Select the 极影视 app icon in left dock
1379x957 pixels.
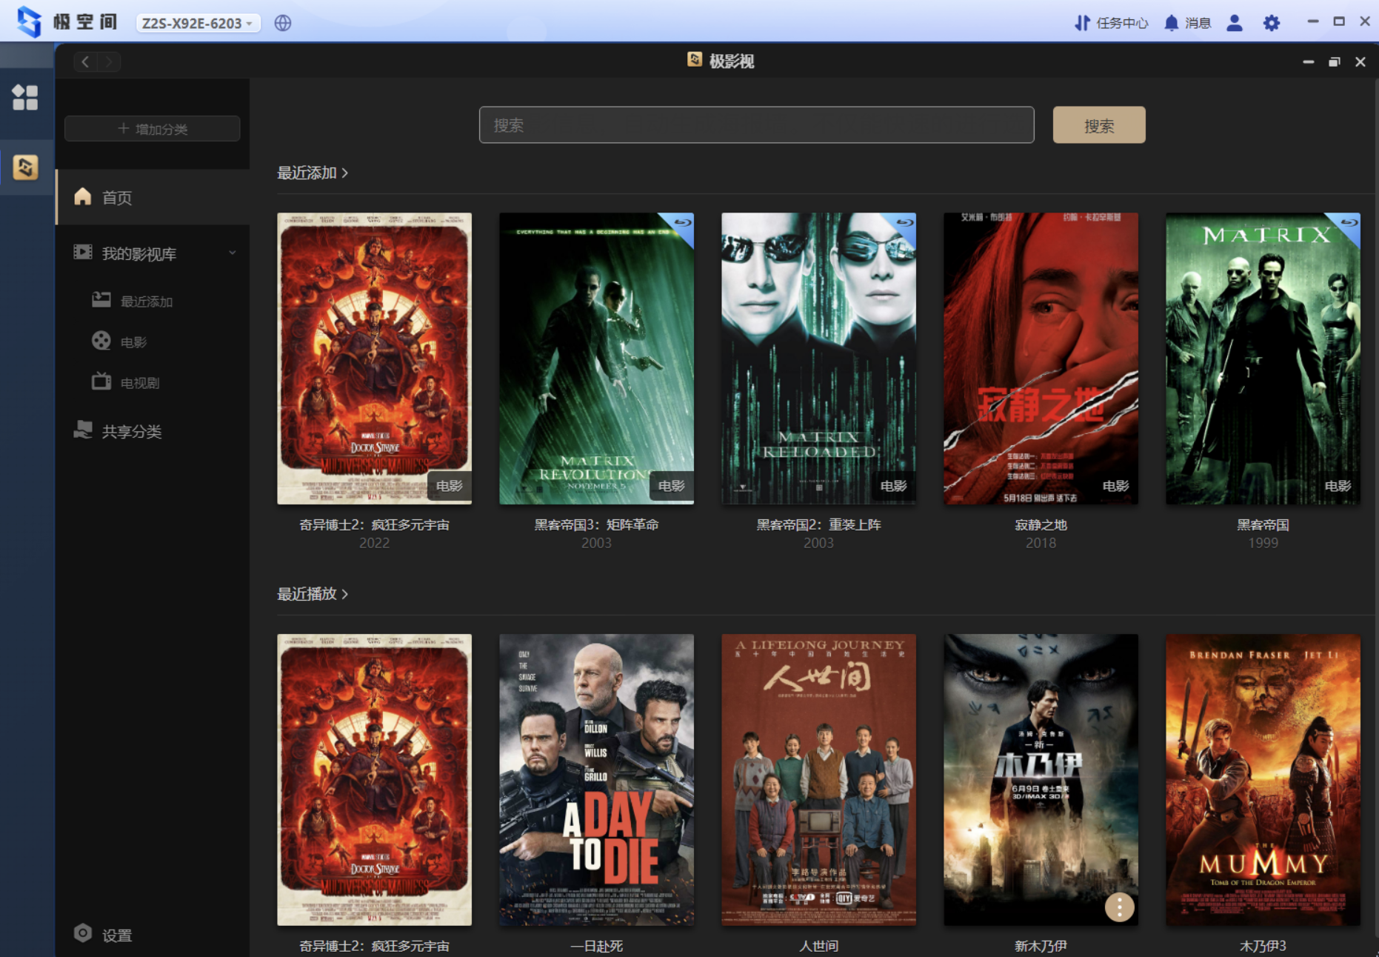pos(25,167)
